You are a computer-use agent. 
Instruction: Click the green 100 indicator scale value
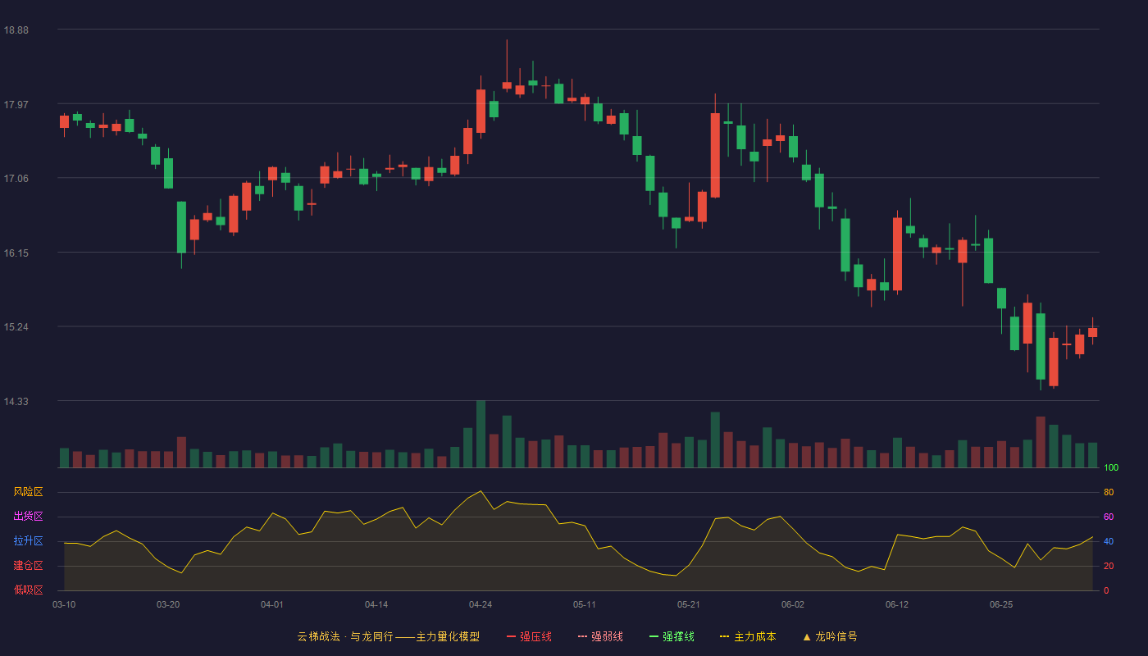[1111, 468]
